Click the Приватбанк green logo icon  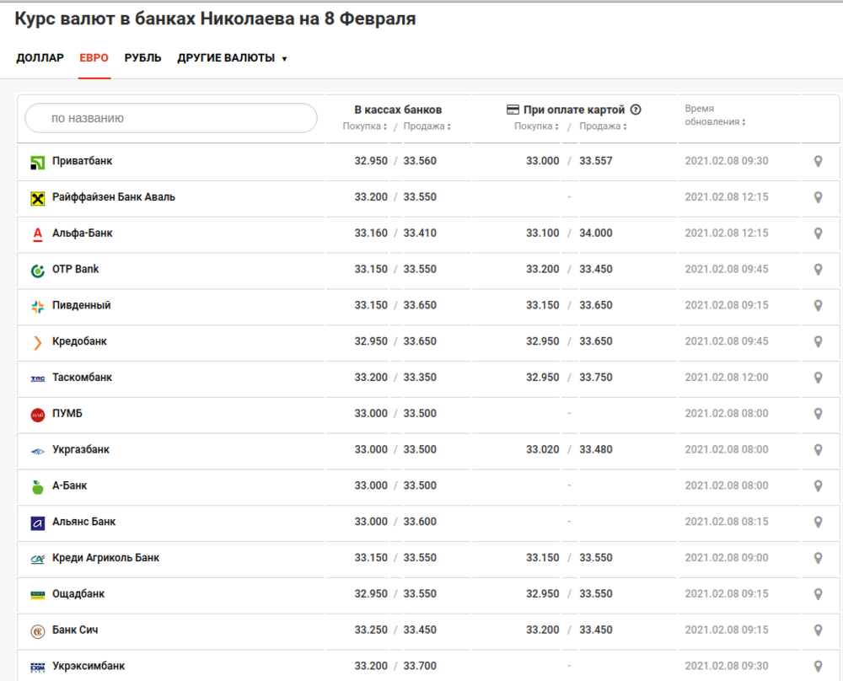pyautogui.click(x=38, y=163)
